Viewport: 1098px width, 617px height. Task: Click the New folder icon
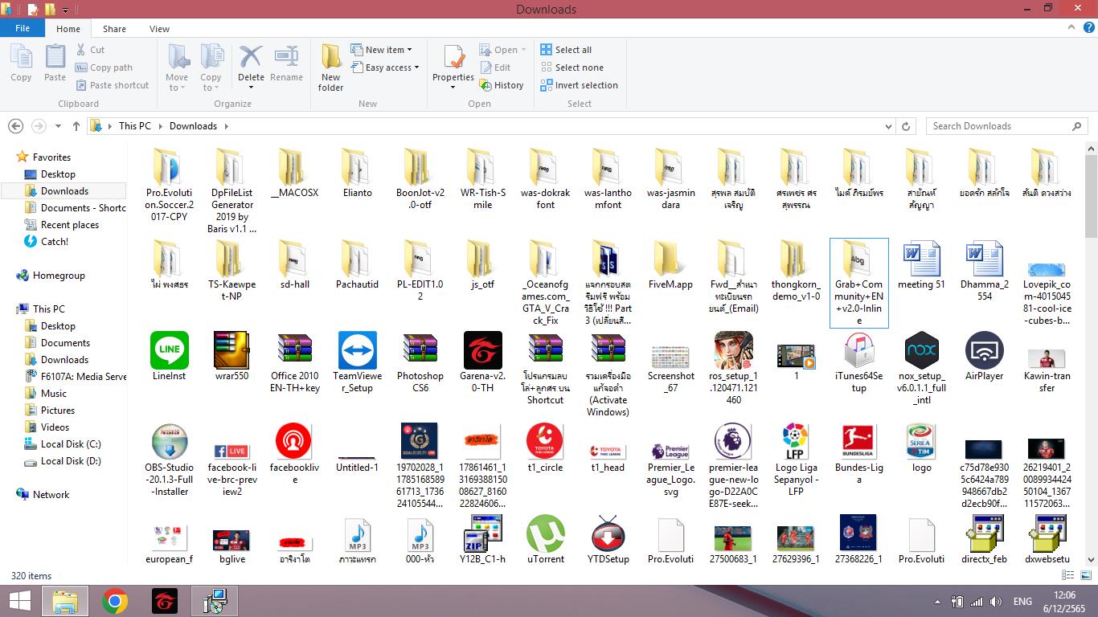point(330,58)
